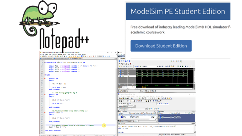This screenshot has width=242, height=136.
Task: Click the Transcript panel vertical scrollbar
Action: (194, 129)
